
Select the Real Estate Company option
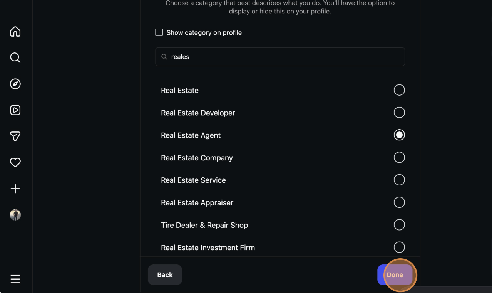tap(399, 157)
